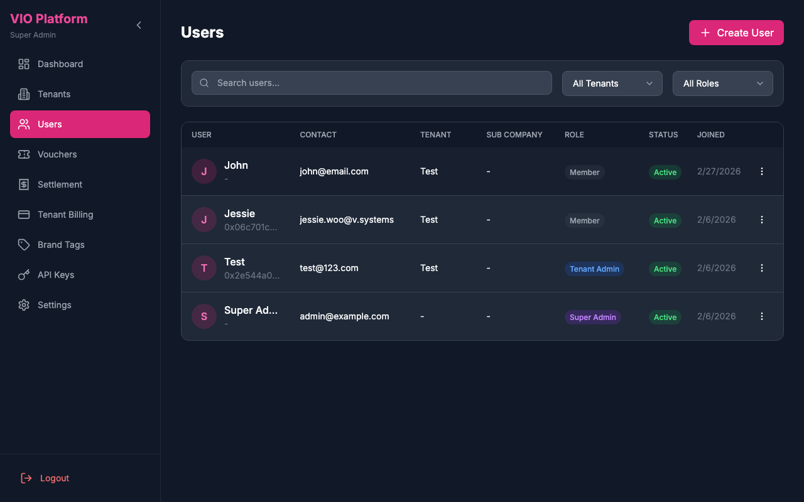Screen dimensions: 804x502
Task: Click the Tenants building icon
Action: pyautogui.click(x=24, y=94)
